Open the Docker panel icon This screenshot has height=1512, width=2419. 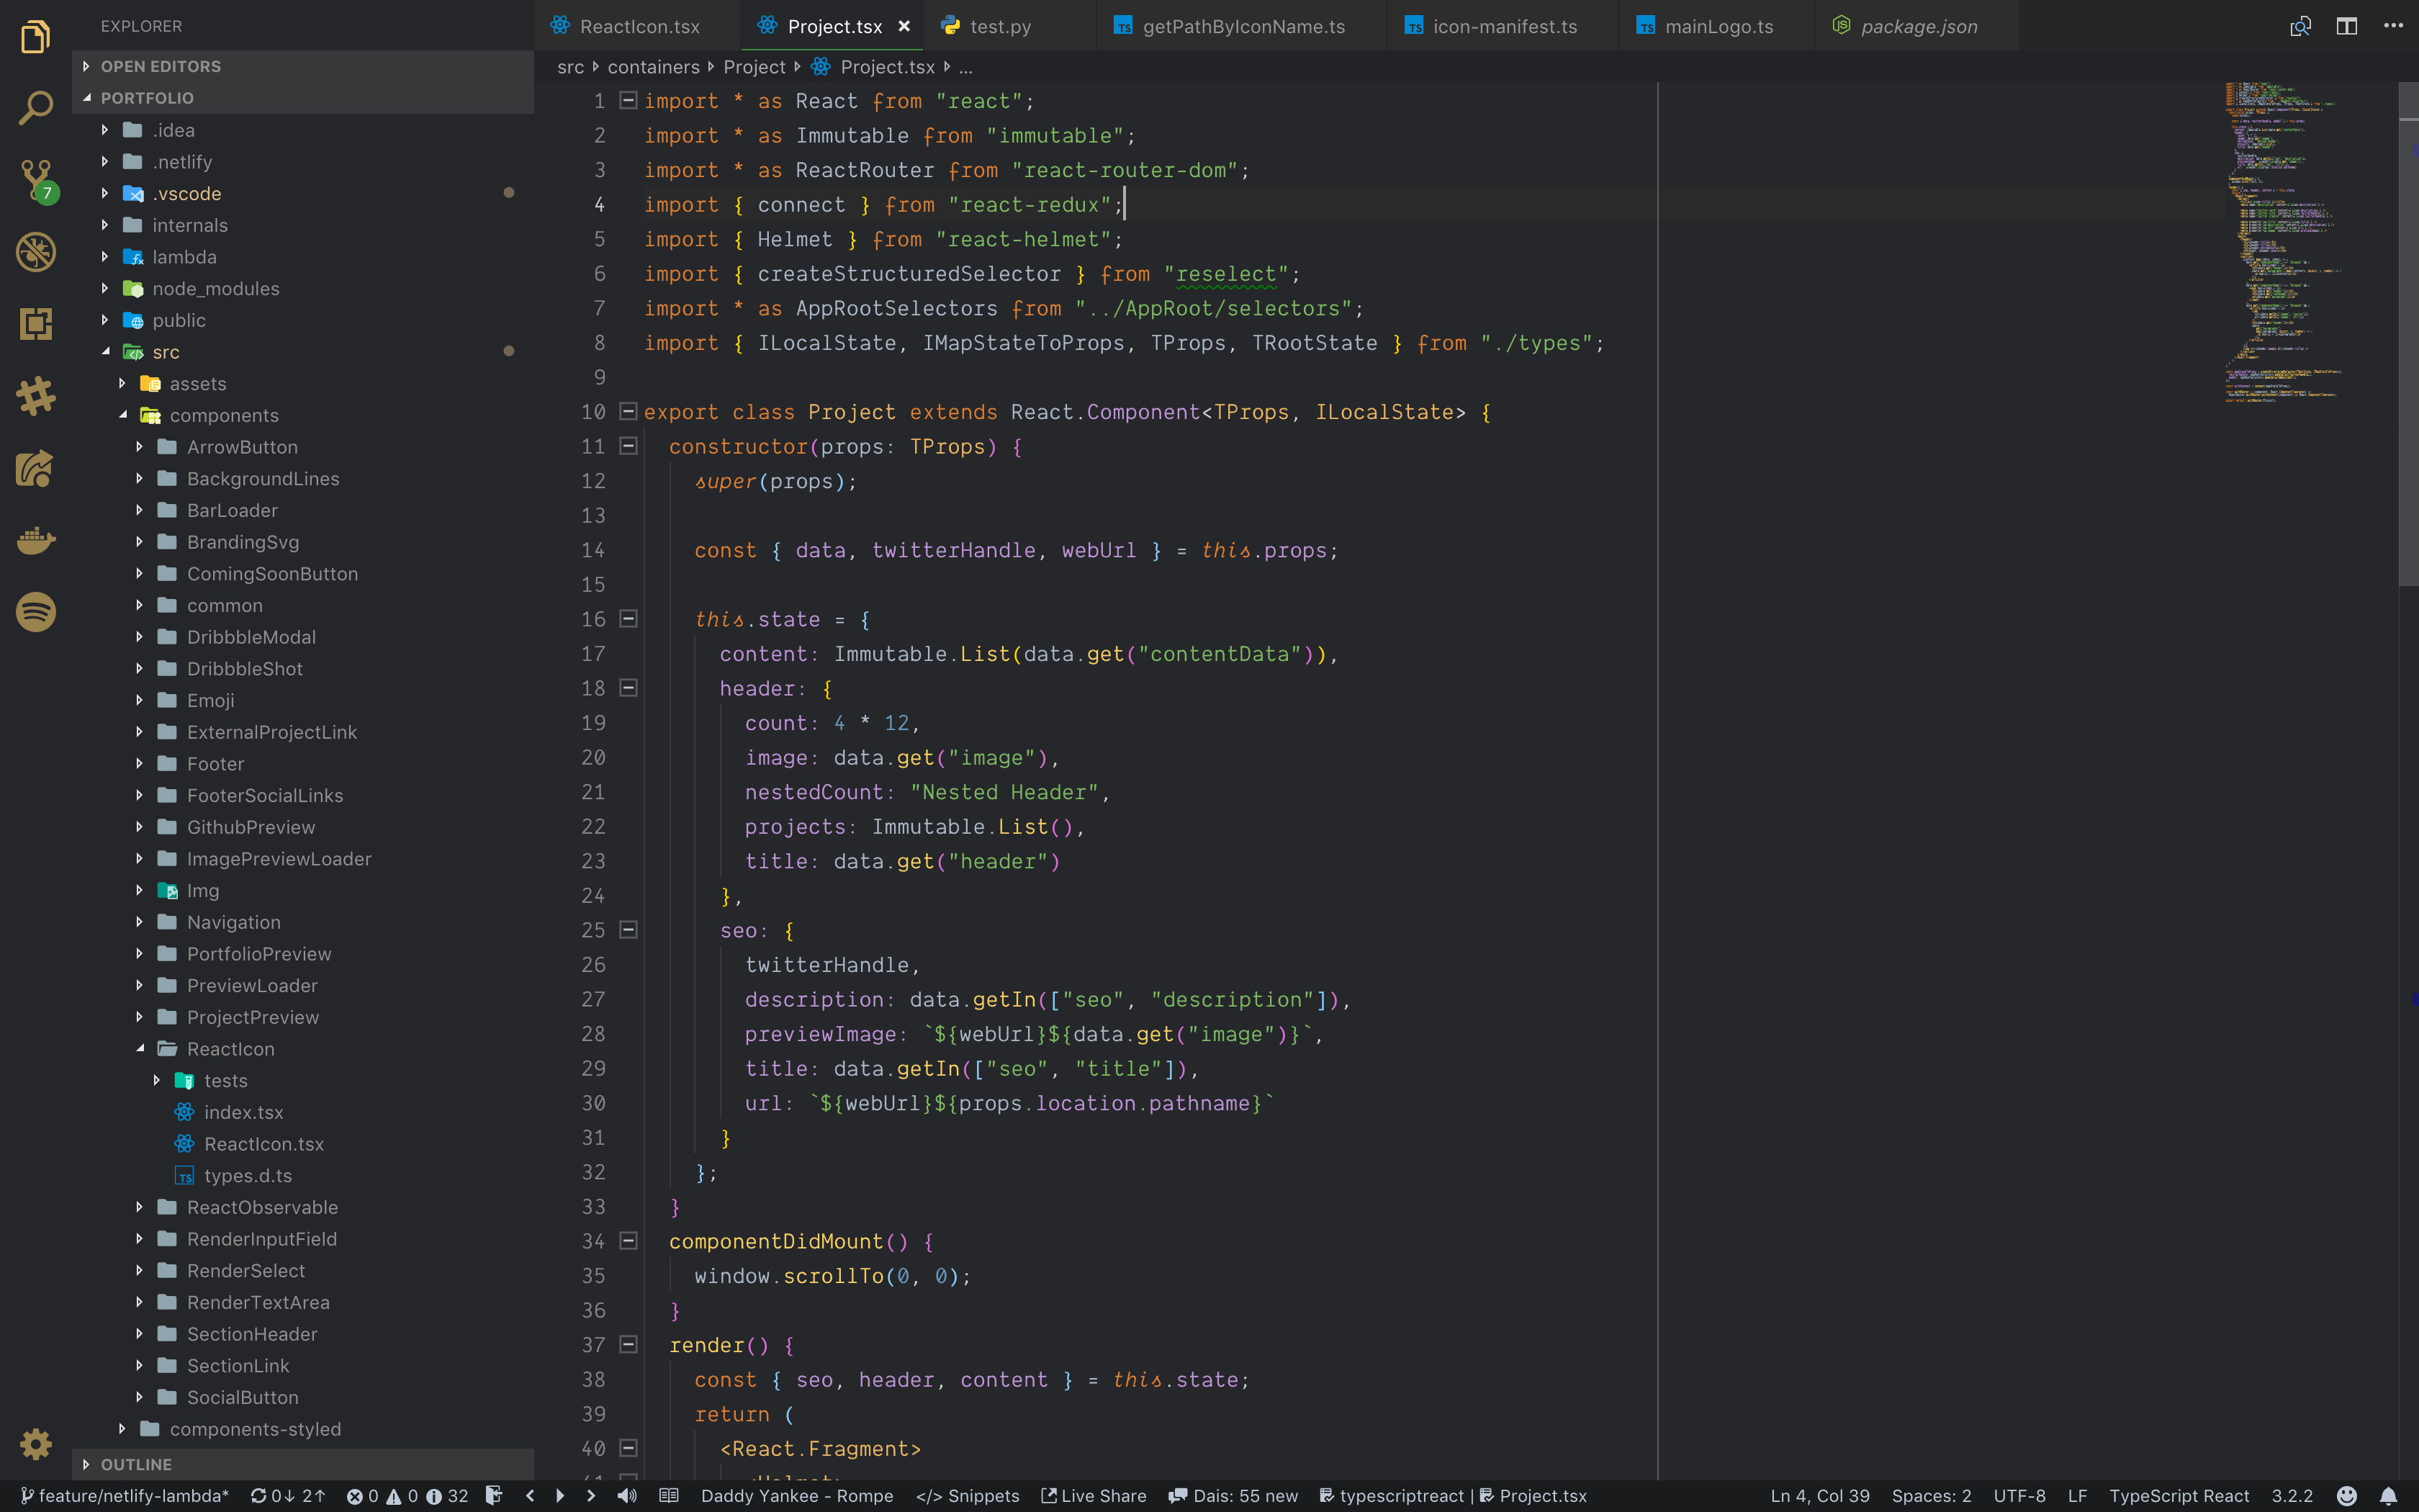36,541
